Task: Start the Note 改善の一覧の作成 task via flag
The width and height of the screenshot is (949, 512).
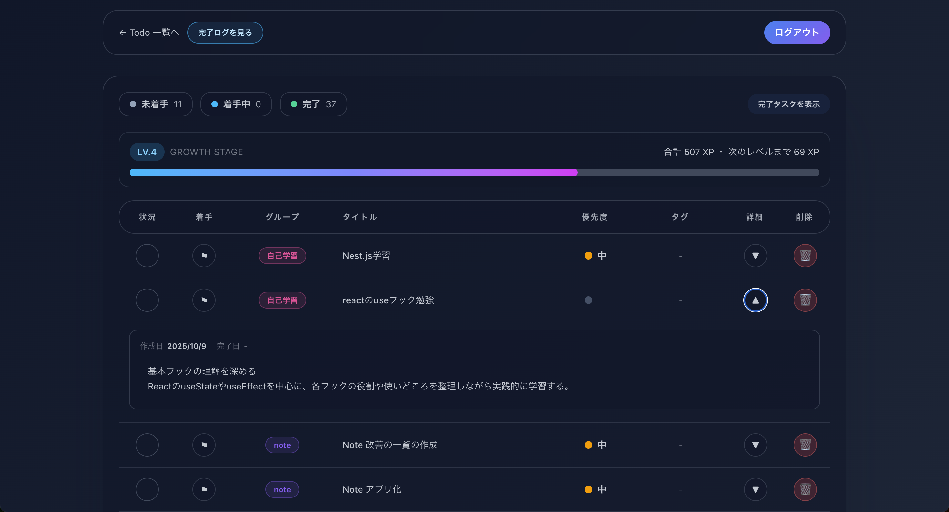Action: click(x=204, y=445)
